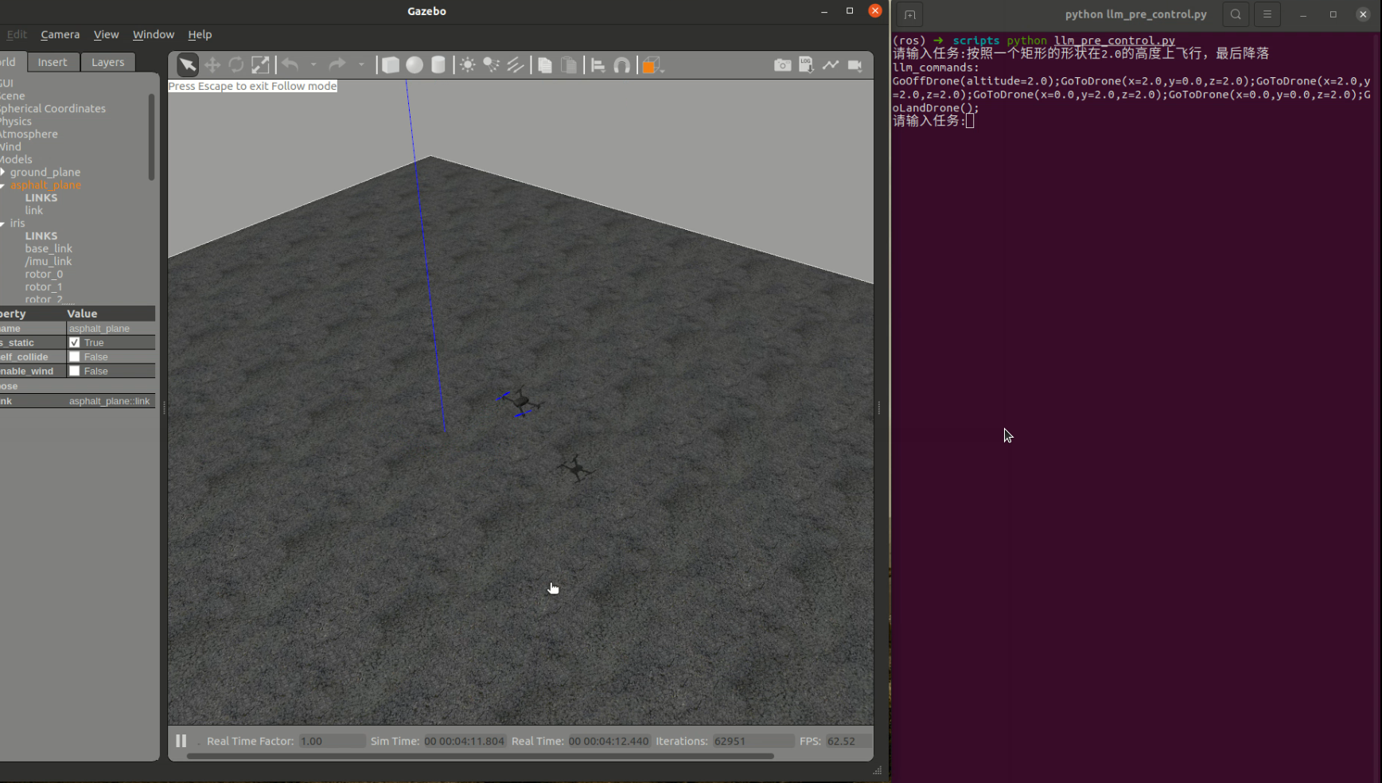Viewport: 1382px width, 783px height.
Task: Switch to the Insert tab
Action: click(53, 62)
